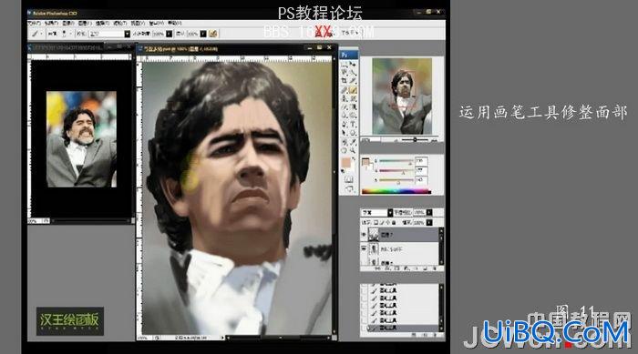Open layer blend mode dropdown in Layers panel
The width and height of the screenshot is (638, 354).
pos(390,213)
